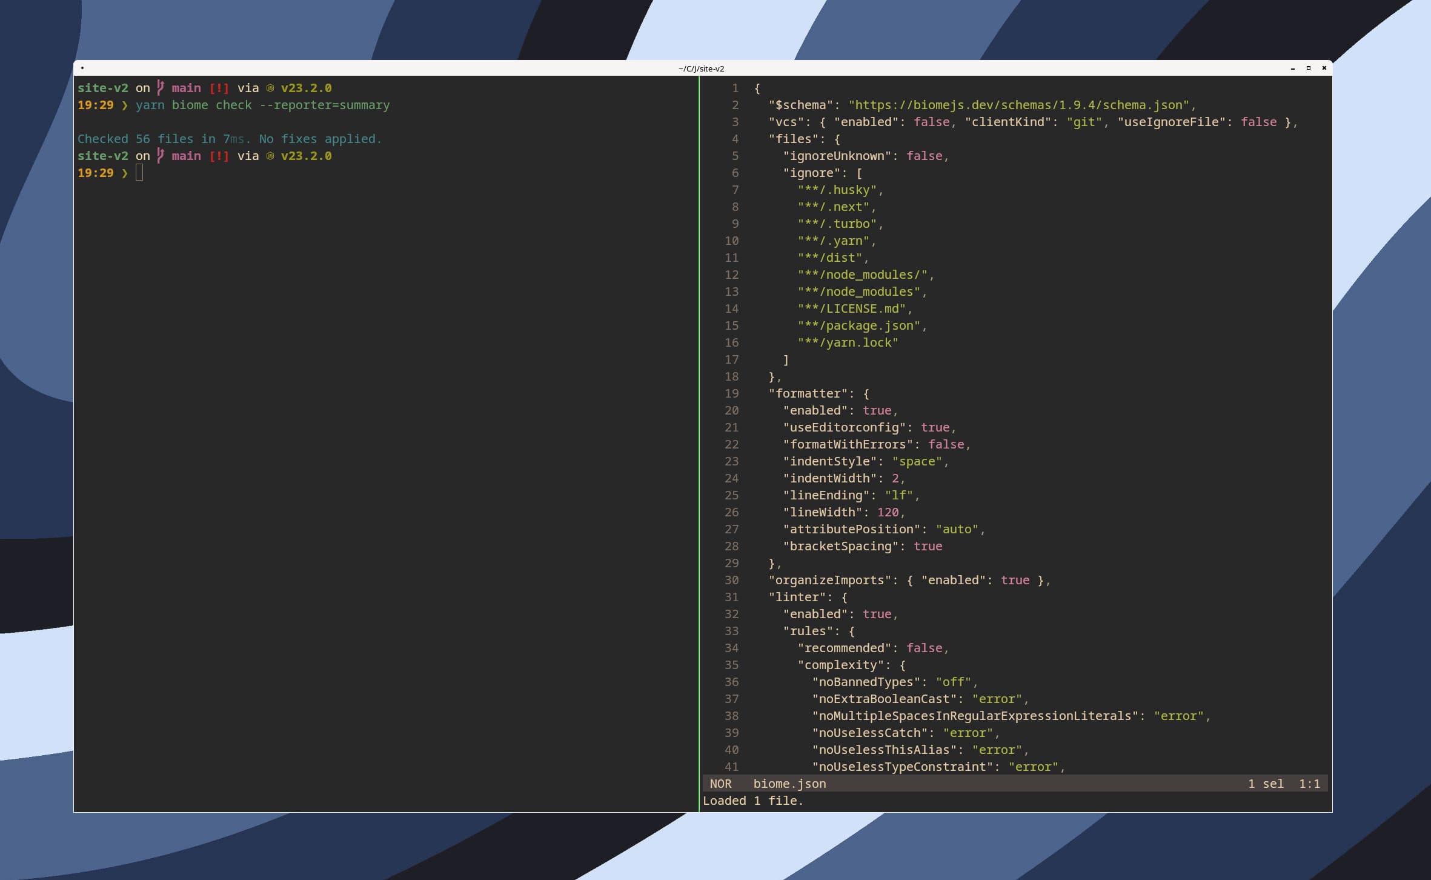The image size is (1431, 880).
Task: Click the "Loaded 1 file." message
Action: pyautogui.click(x=754, y=801)
